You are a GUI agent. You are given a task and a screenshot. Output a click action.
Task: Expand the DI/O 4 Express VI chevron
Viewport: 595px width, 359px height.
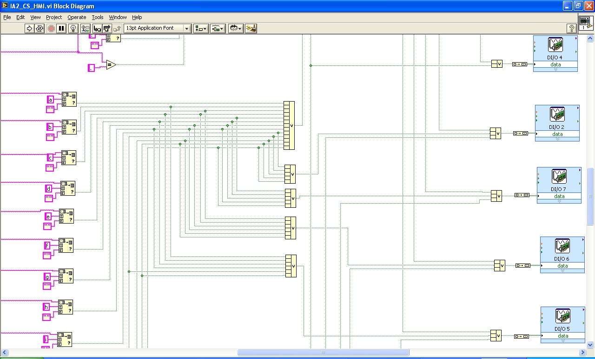tap(555, 70)
